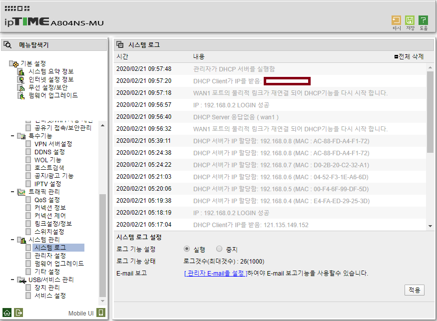Click the log list scroll down arrow
This screenshot has height=321, width=437.
(x=430, y=226)
